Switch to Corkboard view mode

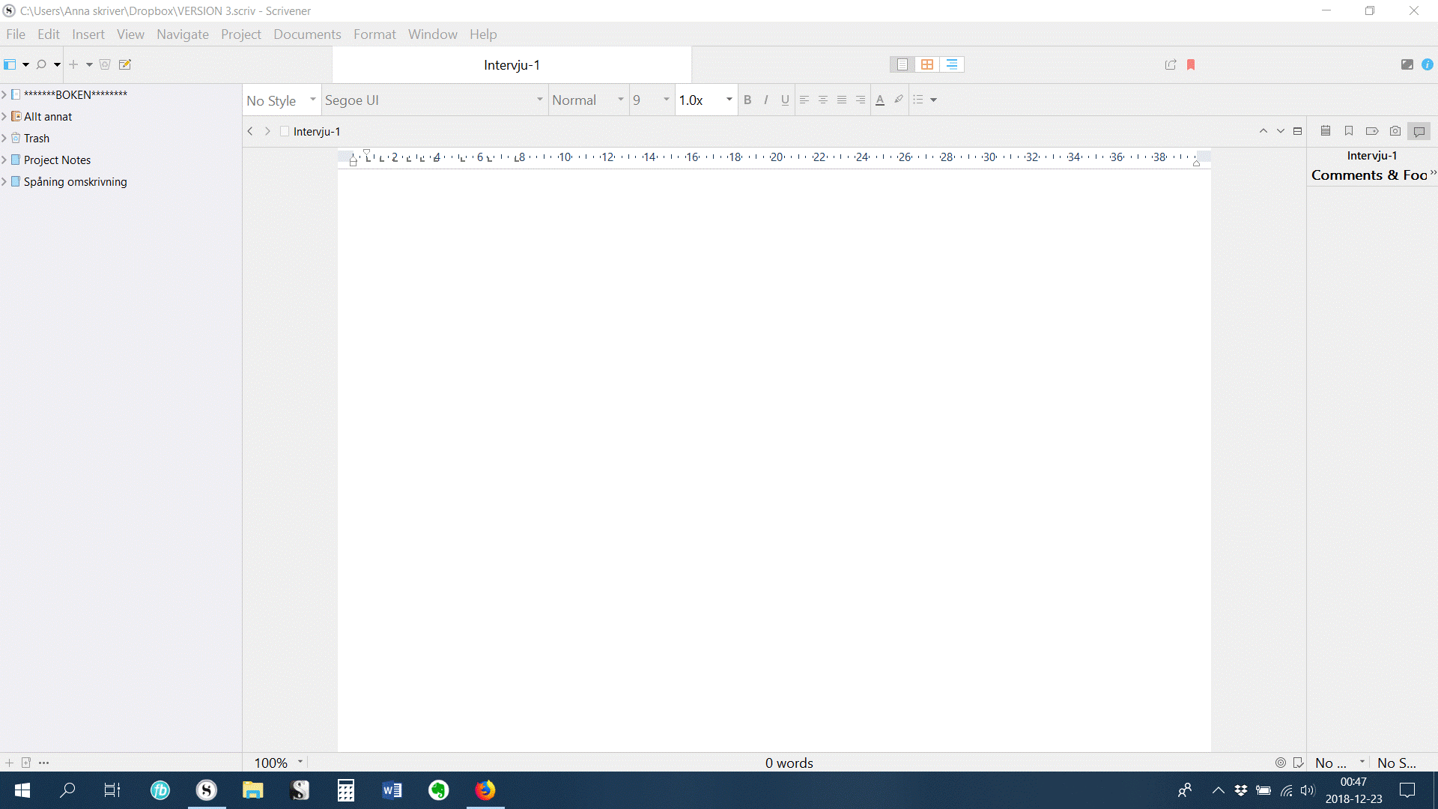[x=927, y=64]
